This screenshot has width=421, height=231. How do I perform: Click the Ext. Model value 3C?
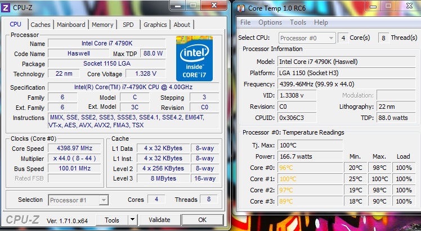pos(135,107)
